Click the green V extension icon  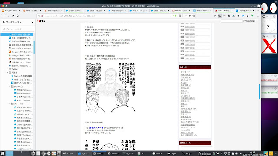(x=252, y=16)
